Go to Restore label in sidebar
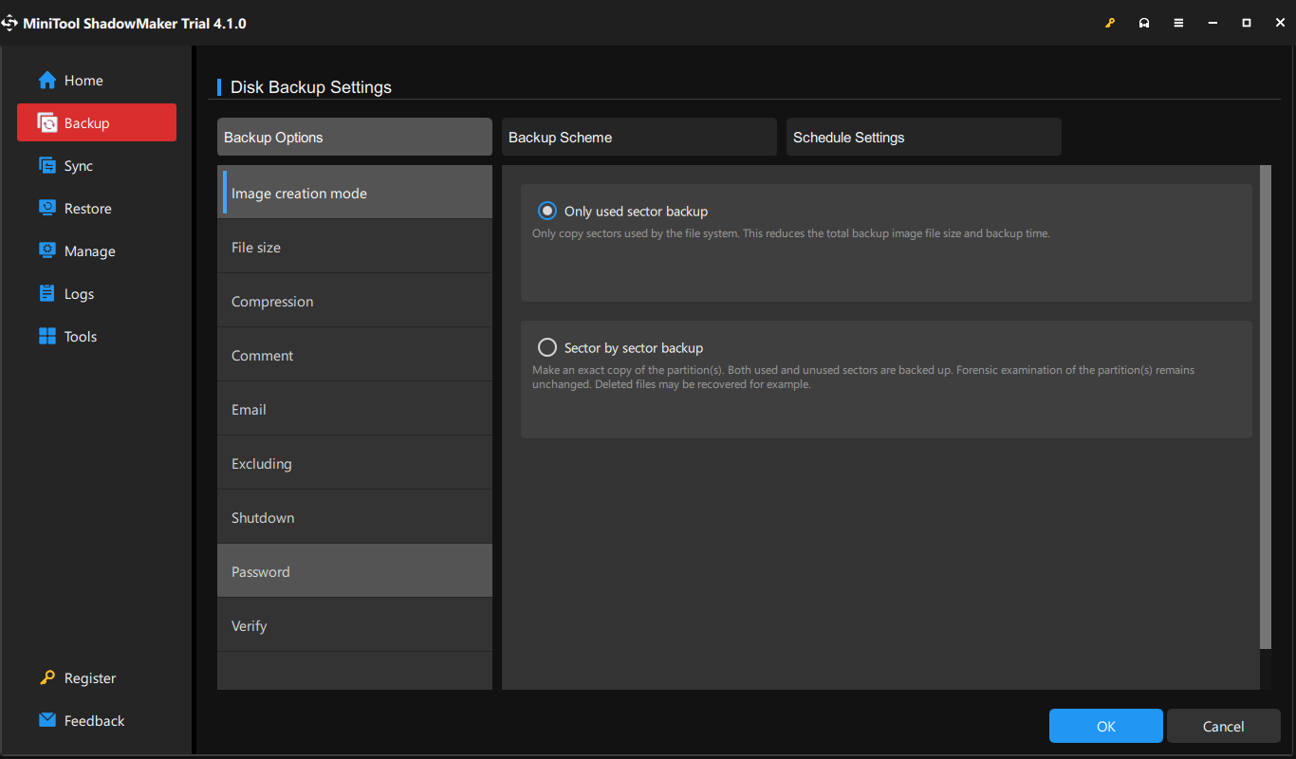1296x759 pixels. pyautogui.click(x=88, y=209)
